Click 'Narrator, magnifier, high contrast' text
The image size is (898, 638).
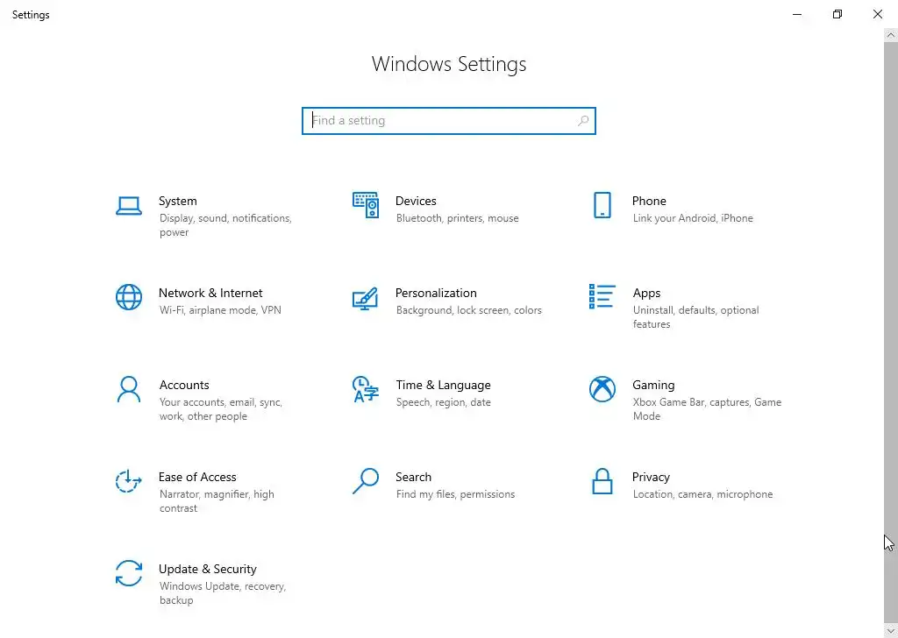[x=217, y=502]
